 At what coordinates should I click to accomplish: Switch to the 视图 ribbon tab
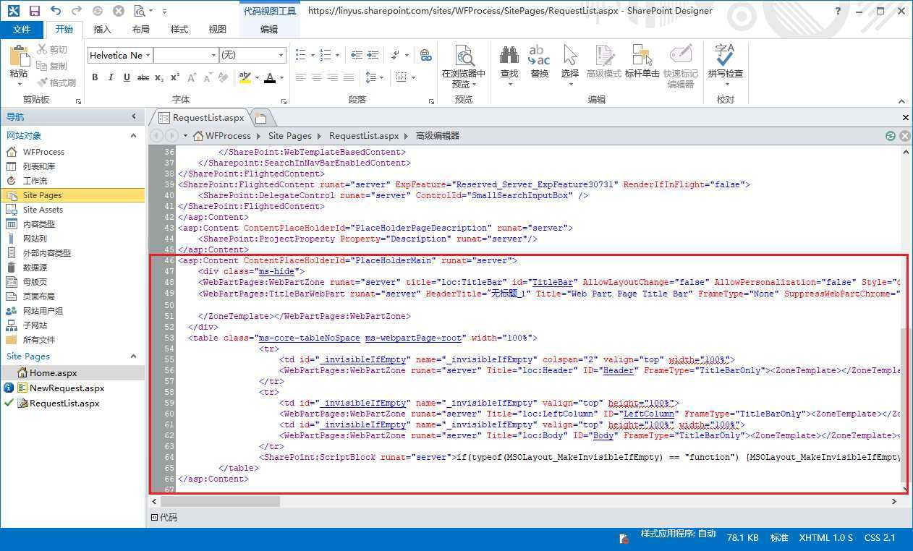point(218,30)
